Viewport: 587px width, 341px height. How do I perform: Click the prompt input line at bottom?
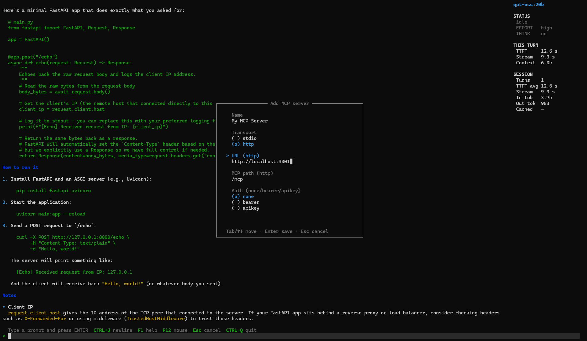coord(293,336)
